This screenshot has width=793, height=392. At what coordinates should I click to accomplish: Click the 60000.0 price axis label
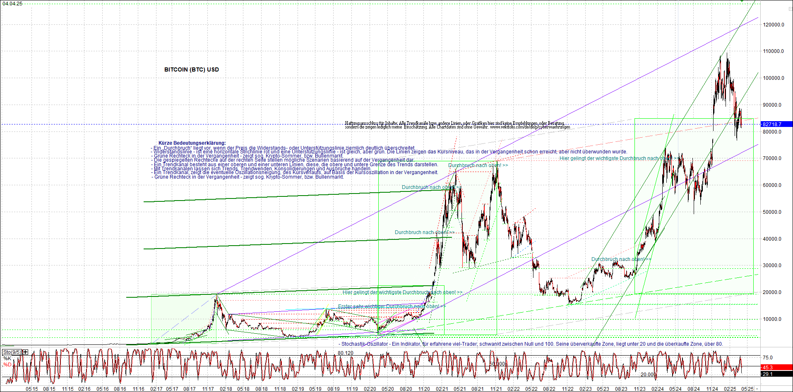pyautogui.click(x=772, y=185)
